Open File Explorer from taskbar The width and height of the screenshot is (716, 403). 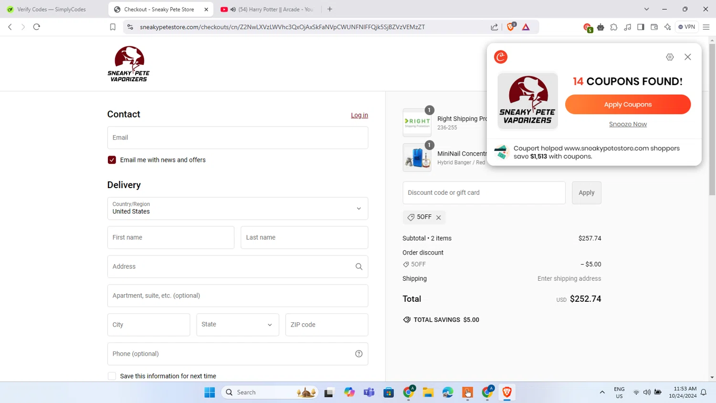coord(428,392)
